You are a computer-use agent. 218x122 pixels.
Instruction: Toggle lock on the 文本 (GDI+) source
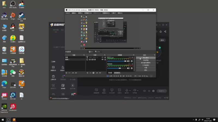(x=105, y=57)
